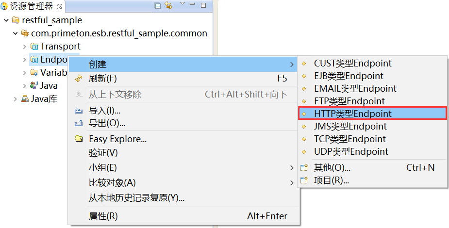449x228 pixels.
Task: Toggle Link with Editor arrows icon
Action: point(169,6)
